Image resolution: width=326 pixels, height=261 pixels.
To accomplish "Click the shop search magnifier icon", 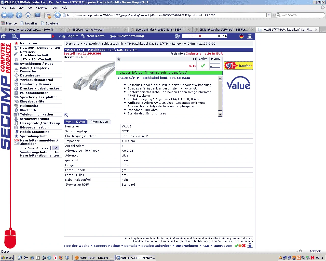I will [x=15, y=36].
